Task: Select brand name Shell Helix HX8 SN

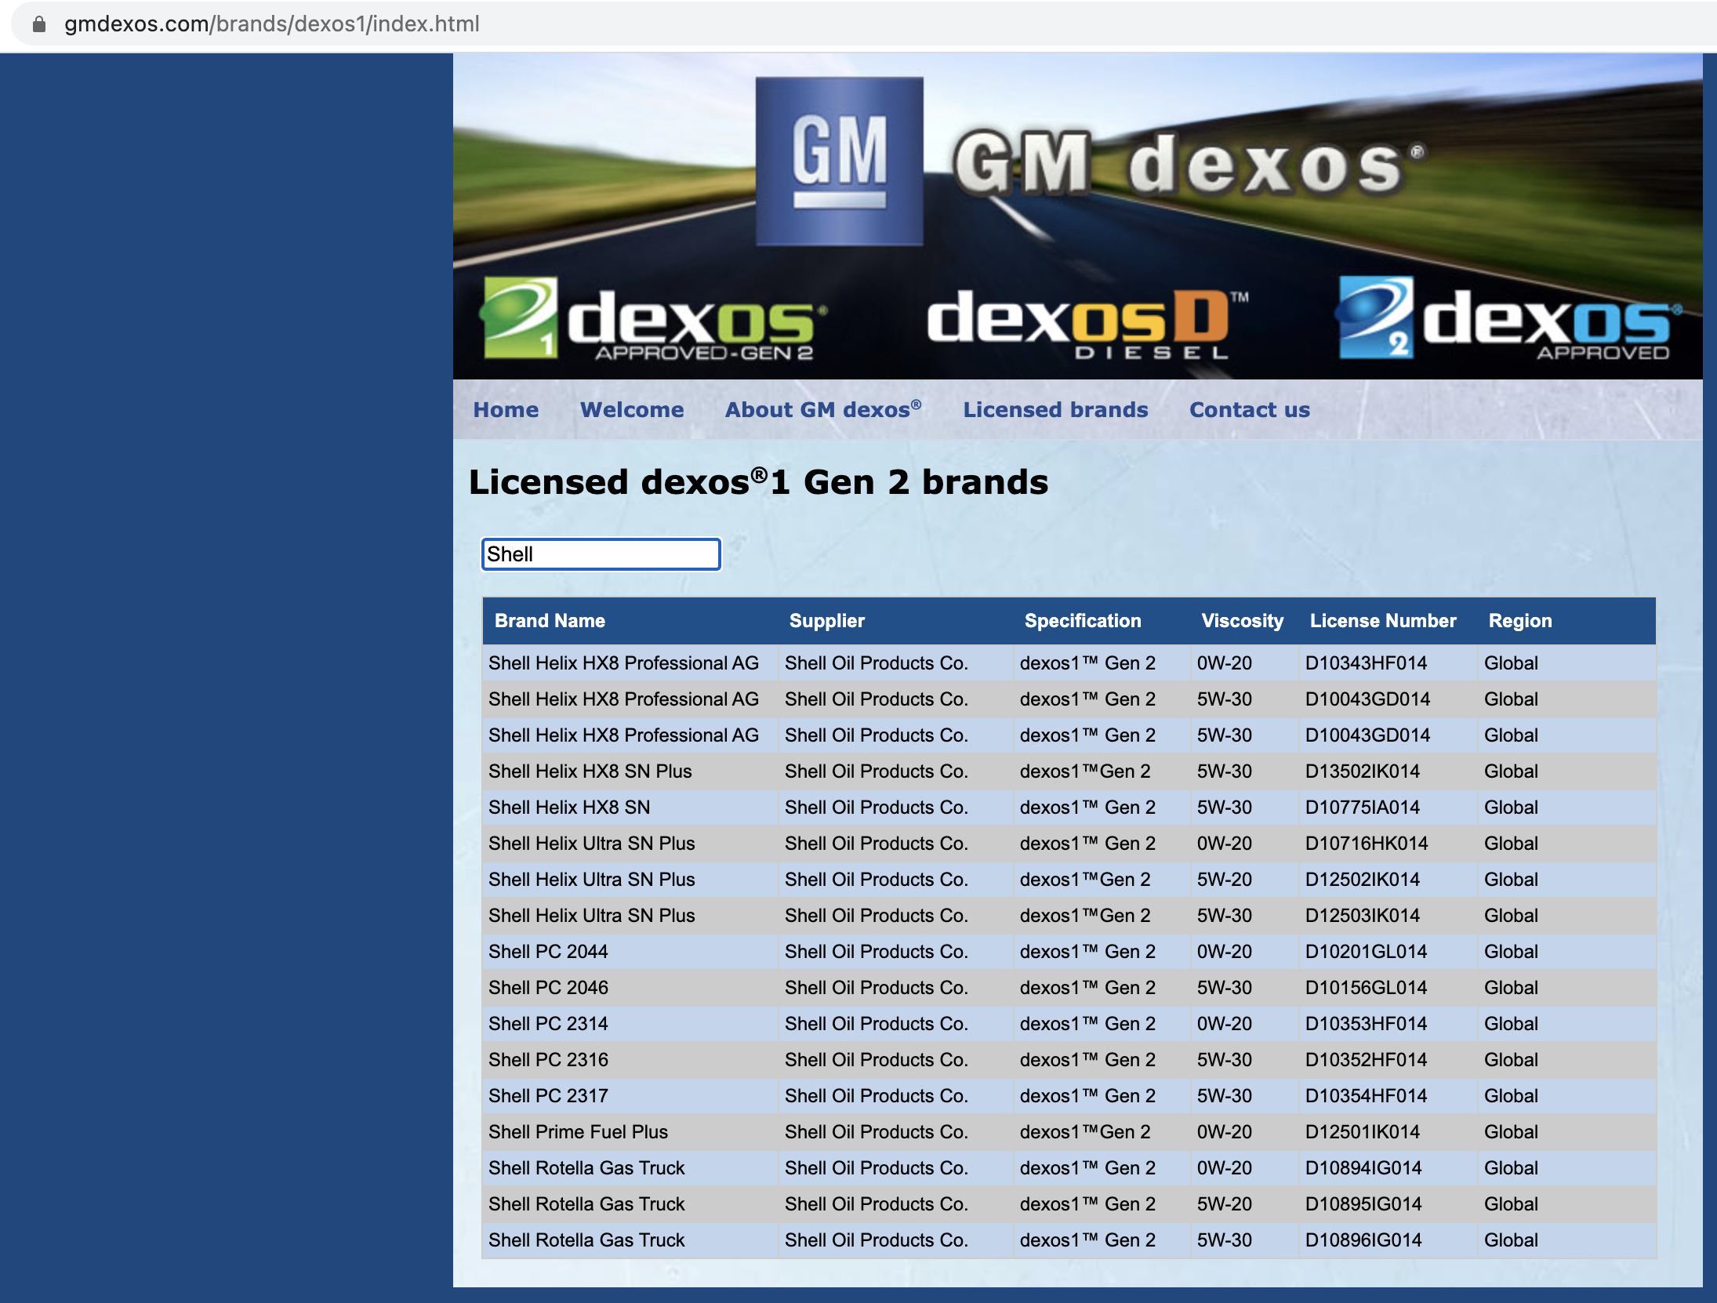Action: click(x=569, y=808)
